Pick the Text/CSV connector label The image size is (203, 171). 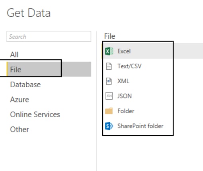coord(130,66)
